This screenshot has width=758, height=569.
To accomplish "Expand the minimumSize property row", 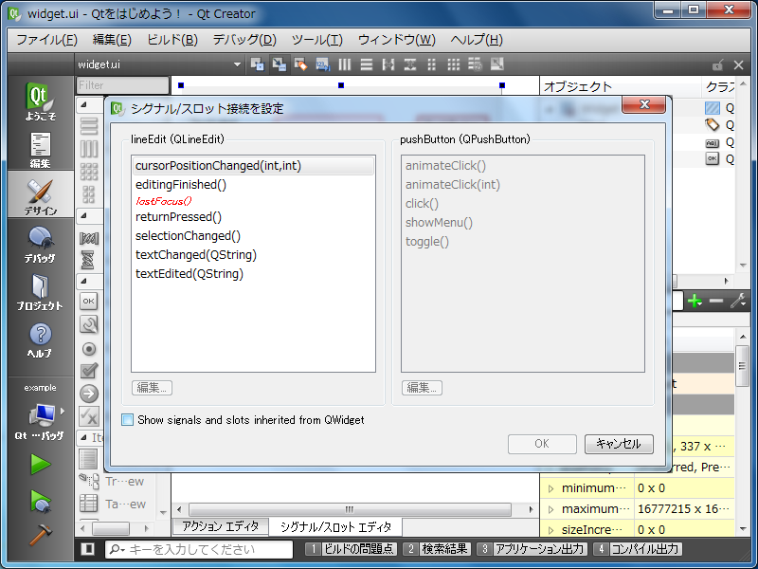I will [551, 488].
